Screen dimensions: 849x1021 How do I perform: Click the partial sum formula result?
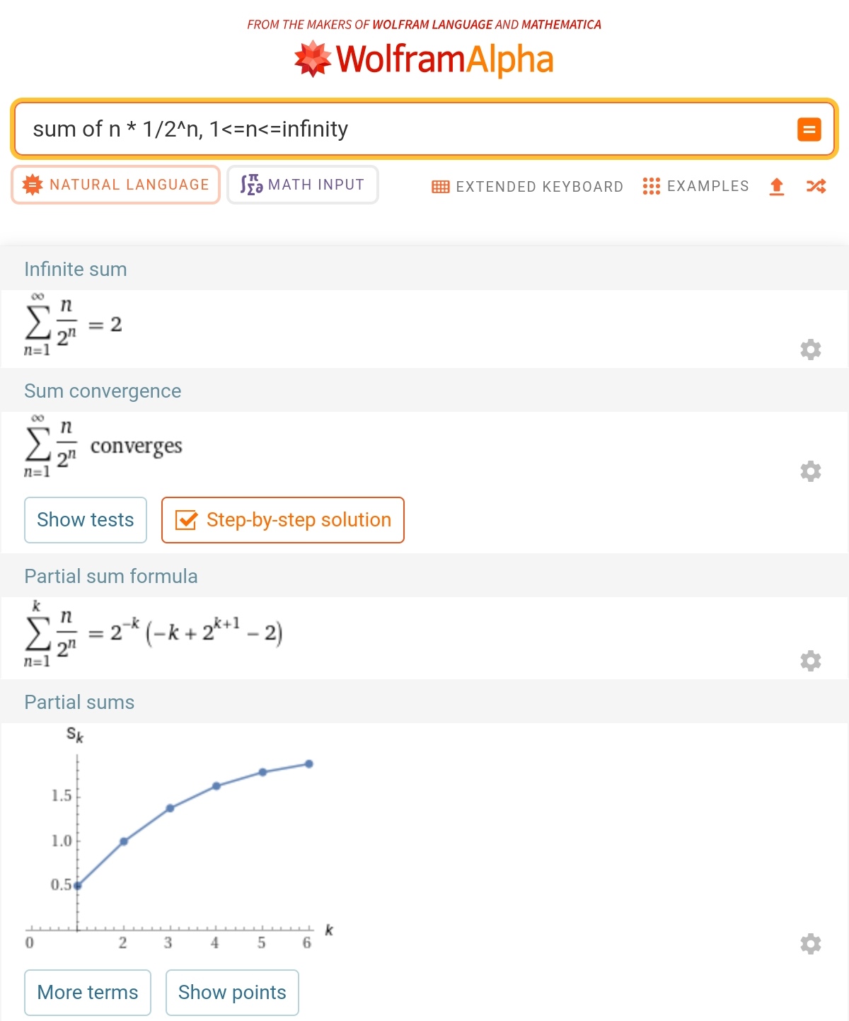[x=153, y=633]
